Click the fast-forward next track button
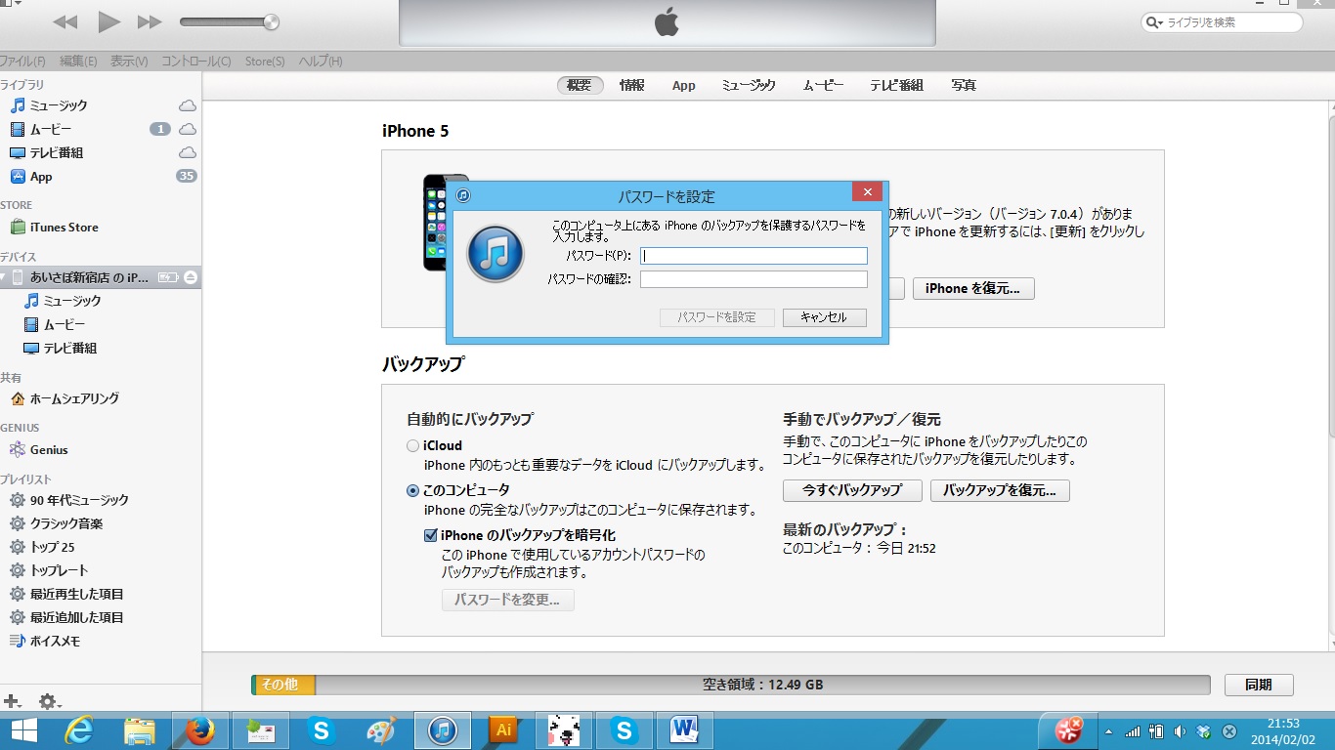Image resolution: width=1335 pixels, height=750 pixels. click(x=150, y=21)
